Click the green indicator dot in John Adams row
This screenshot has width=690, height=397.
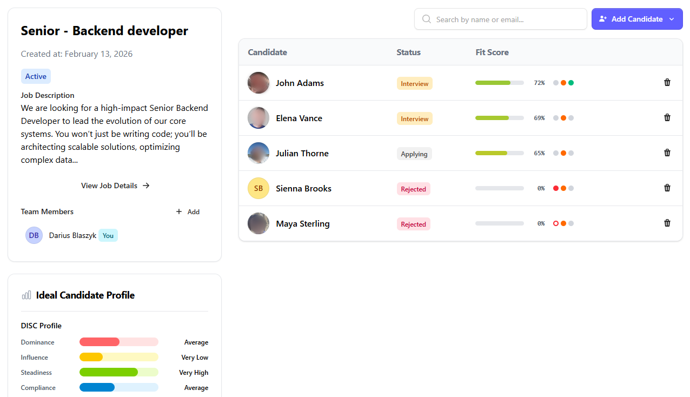tap(571, 83)
